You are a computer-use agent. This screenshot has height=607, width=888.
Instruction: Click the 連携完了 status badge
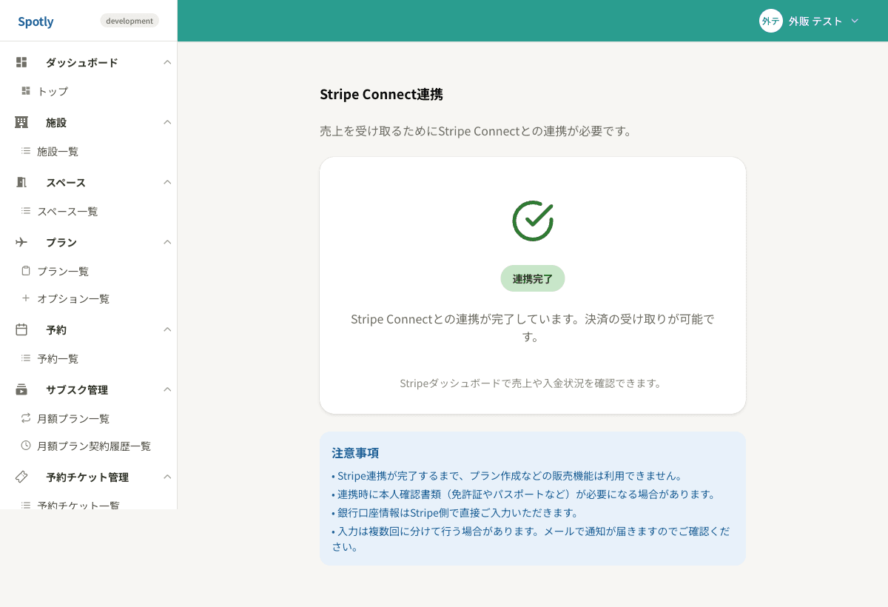[x=533, y=278]
